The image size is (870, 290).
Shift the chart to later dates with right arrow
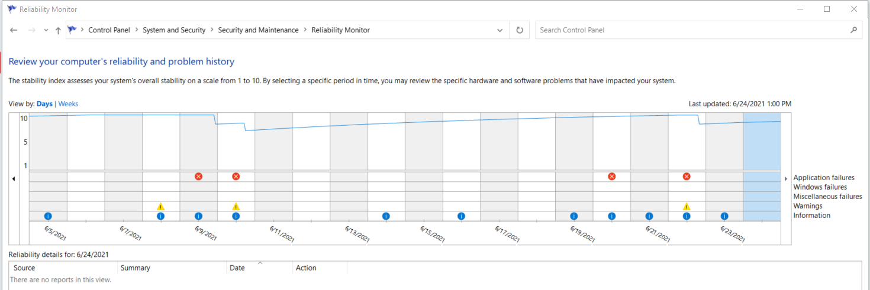786,178
